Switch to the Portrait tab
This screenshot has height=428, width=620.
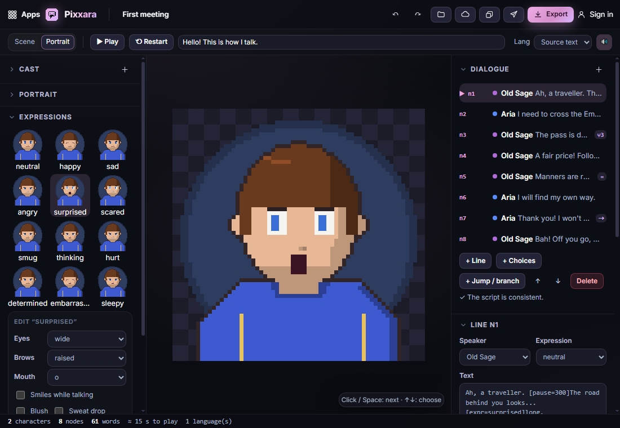(x=57, y=42)
